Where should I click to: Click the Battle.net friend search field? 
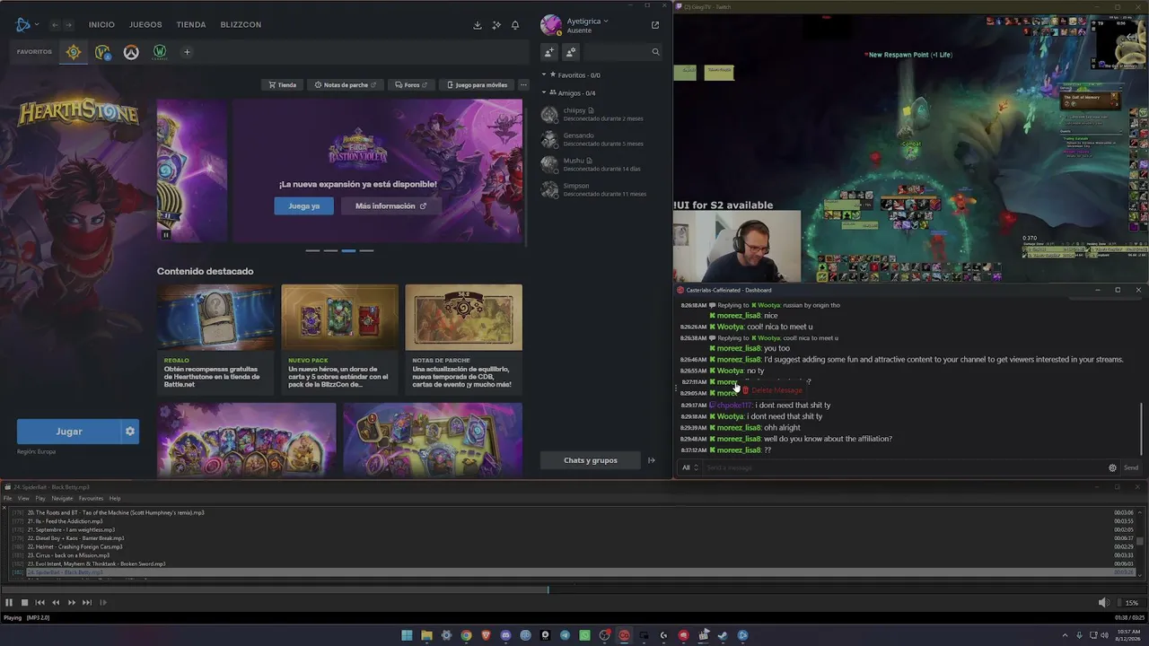623,52
